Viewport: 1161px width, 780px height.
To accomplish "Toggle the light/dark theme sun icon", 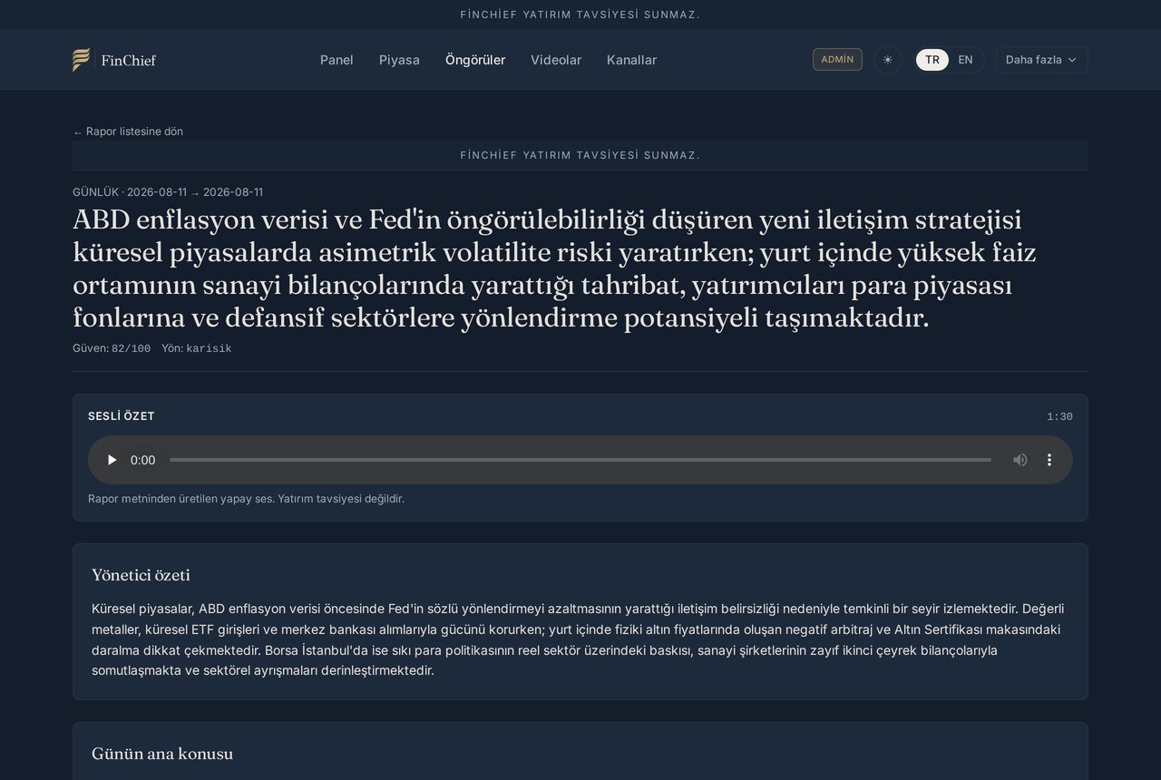I will pyautogui.click(x=887, y=60).
